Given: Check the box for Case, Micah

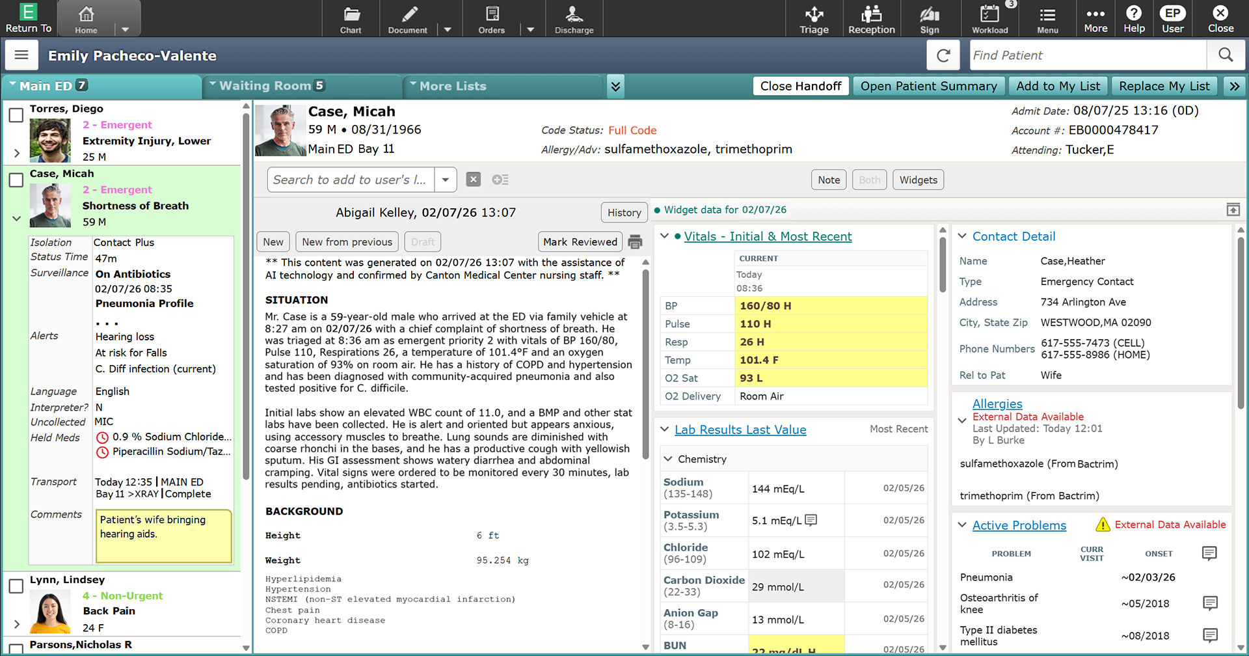Looking at the screenshot, I should tap(16, 180).
